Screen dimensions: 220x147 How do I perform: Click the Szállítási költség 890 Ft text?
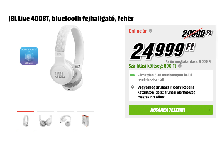153,66
